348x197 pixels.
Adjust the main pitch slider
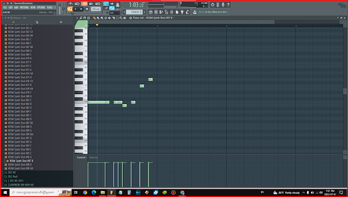point(64,8)
